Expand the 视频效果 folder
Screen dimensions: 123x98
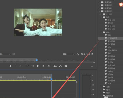click(x=99, y=8)
